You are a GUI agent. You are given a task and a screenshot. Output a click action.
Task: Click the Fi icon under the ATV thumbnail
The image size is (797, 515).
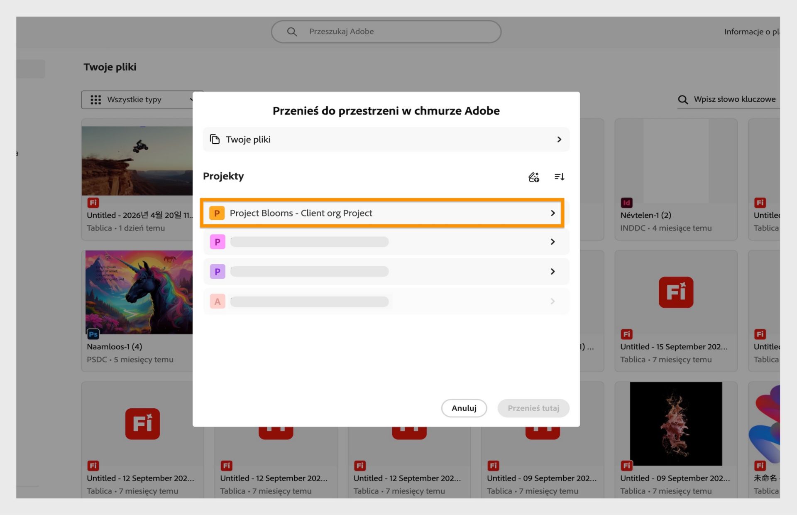[x=93, y=203]
